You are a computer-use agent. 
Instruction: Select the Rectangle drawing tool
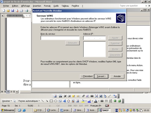51,101
